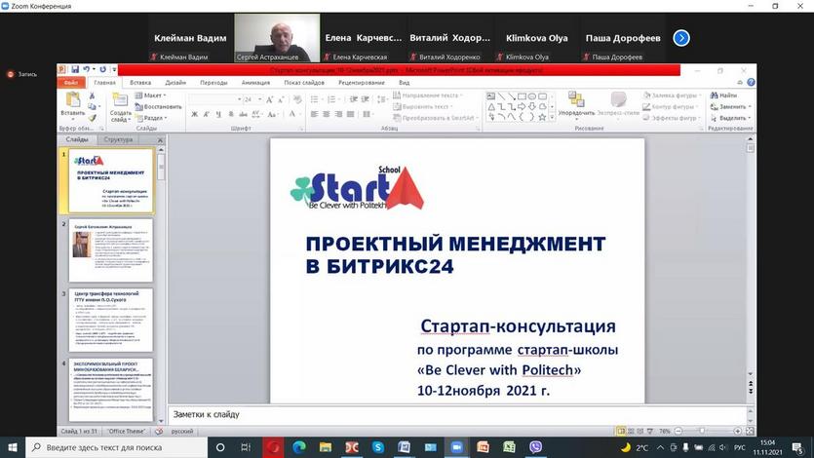Switch to the Анимация ribbon tab
Screen dimensions: 814x458
(x=255, y=83)
